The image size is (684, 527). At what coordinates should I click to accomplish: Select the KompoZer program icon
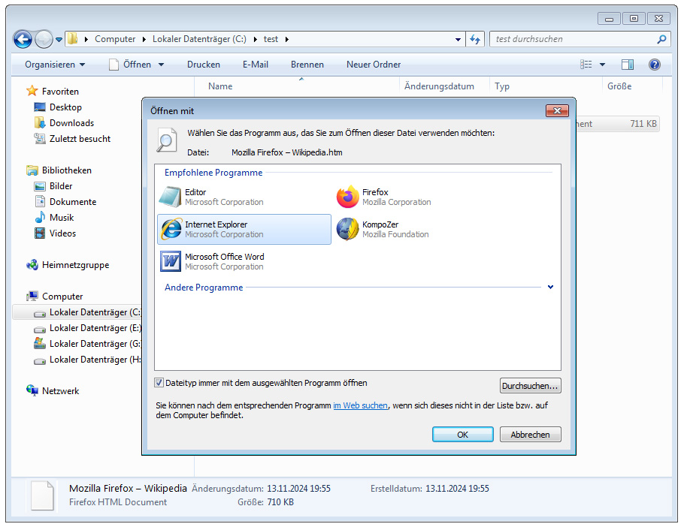click(347, 229)
